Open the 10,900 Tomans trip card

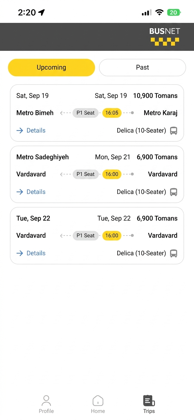pos(97,113)
